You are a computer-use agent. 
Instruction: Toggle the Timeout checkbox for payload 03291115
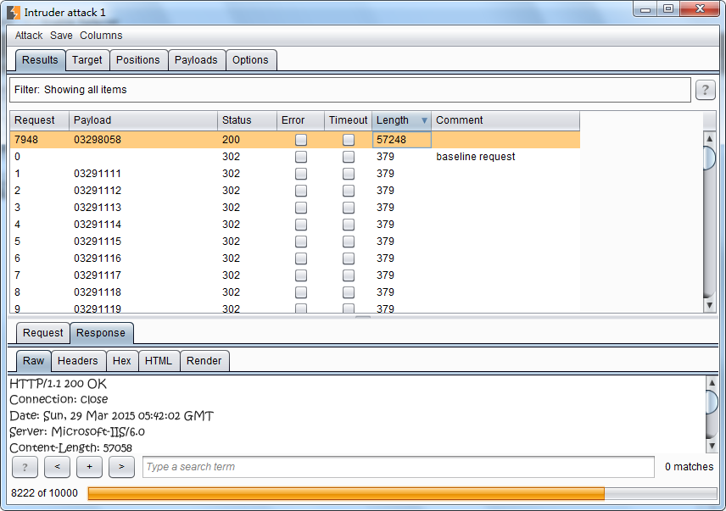[349, 242]
